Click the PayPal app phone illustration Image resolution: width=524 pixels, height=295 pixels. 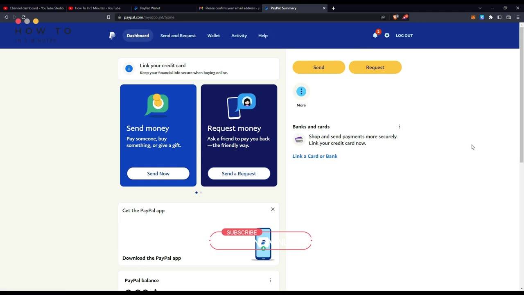coord(263,244)
